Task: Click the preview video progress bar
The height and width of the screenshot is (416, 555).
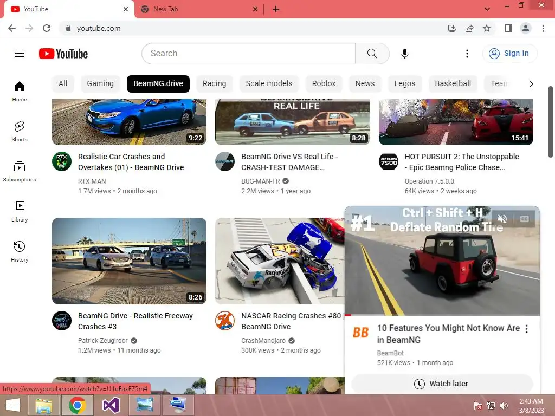Action: pyautogui.click(x=442, y=315)
